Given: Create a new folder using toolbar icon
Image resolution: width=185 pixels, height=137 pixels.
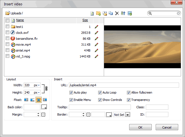Looking at the screenshot, I should [x=98, y=13].
